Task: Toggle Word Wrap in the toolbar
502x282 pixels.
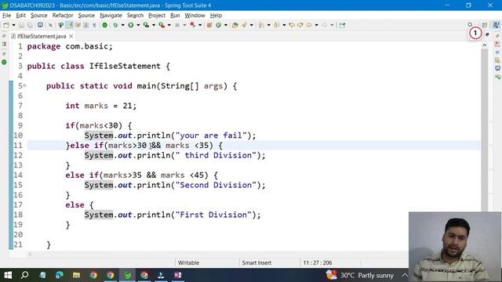Action: click(x=78, y=25)
